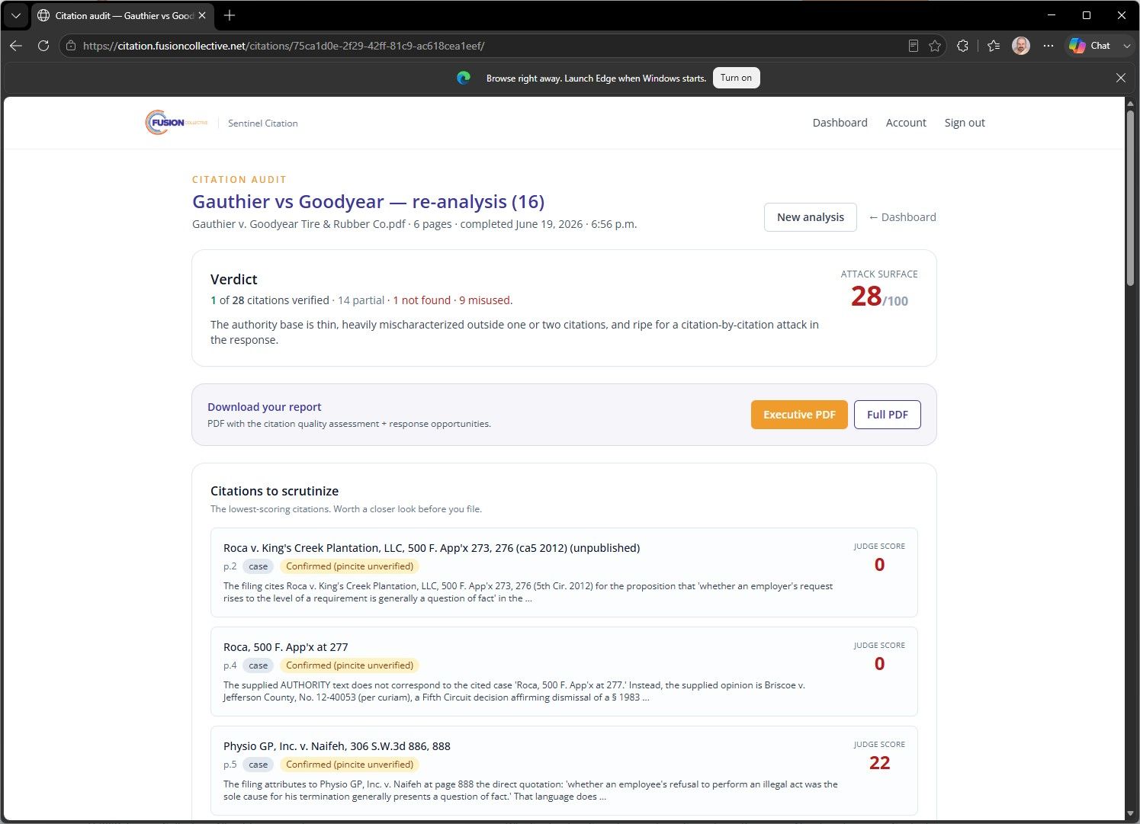The width and height of the screenshot is (1140, 824).
Task: Click the URL address bar field
Action: click(488, 46)
